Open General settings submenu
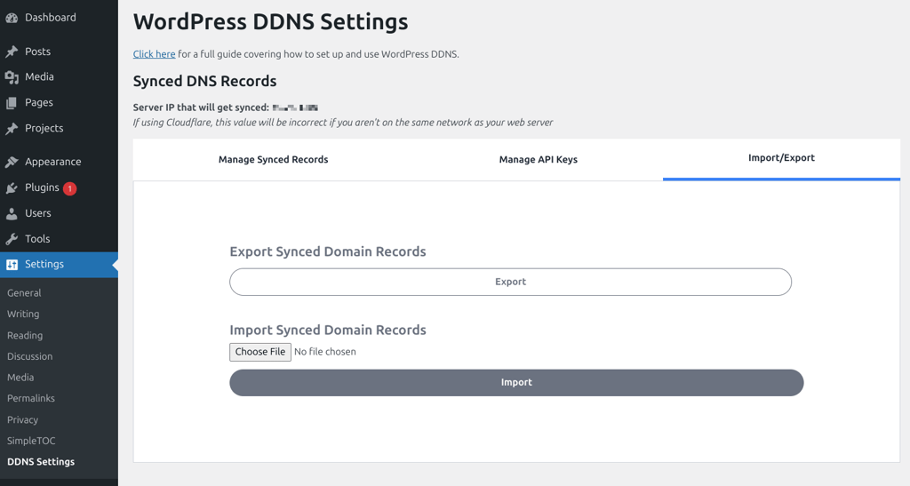 (24, 293)
